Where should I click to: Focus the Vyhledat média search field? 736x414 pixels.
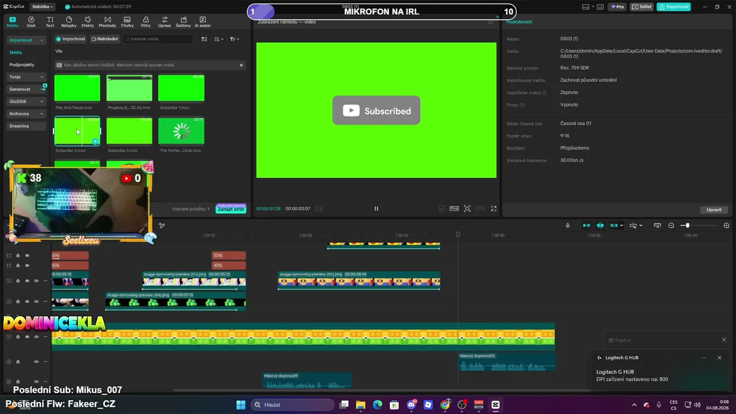click(158, 39)
